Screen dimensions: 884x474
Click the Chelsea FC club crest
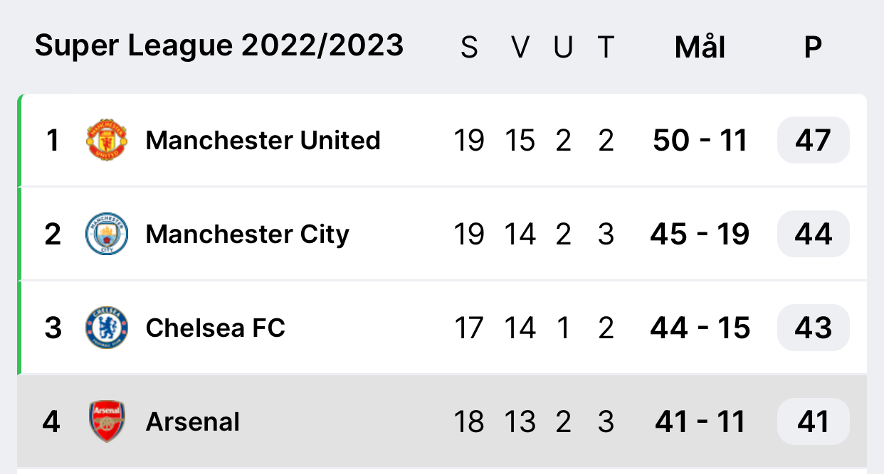tap(107, 328)
